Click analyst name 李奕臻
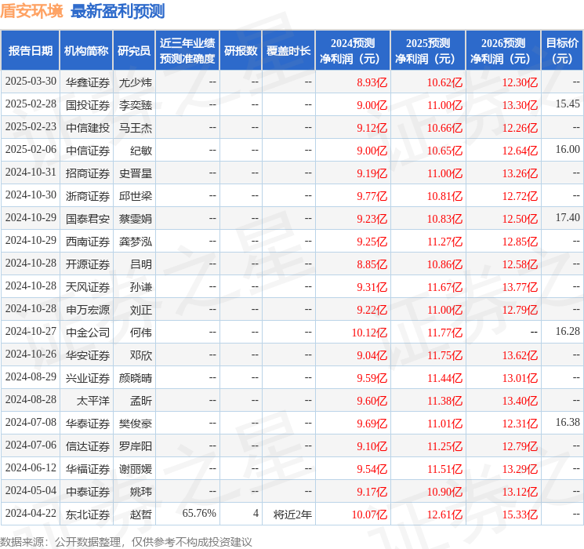 [x=135, y=105]
